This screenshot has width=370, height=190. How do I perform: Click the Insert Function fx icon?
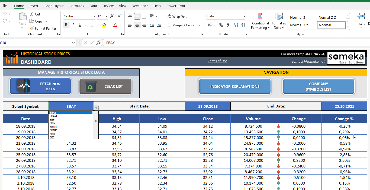(x=99, y=43)
